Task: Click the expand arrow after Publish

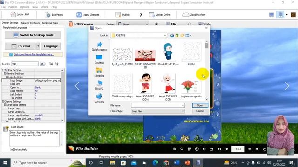Action: [x=141, y=14]
